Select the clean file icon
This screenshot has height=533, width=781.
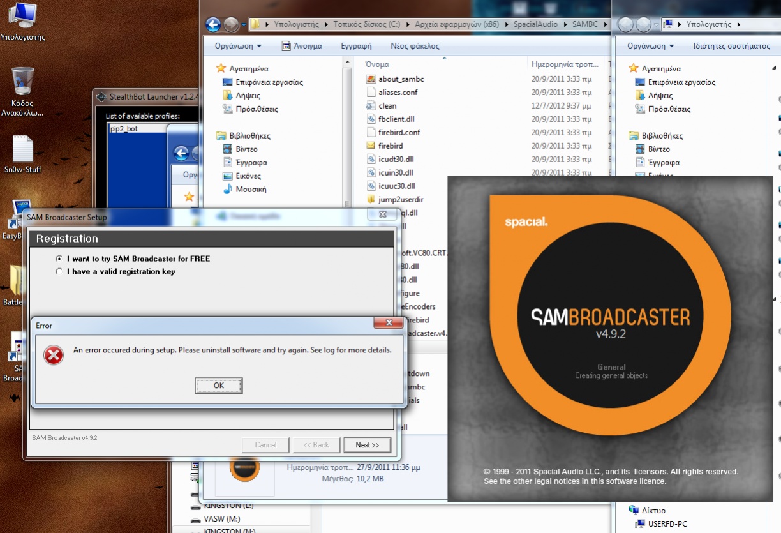(372, 106)
